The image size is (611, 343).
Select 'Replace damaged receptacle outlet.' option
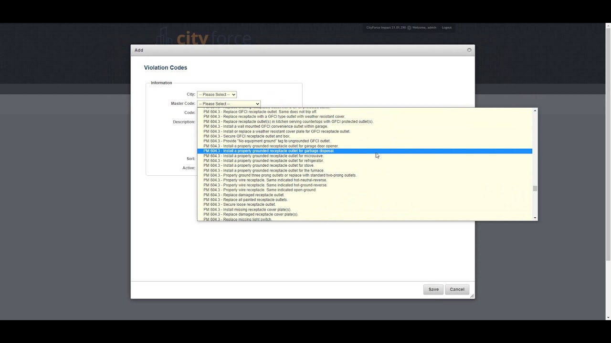click(x=365, y=195)
